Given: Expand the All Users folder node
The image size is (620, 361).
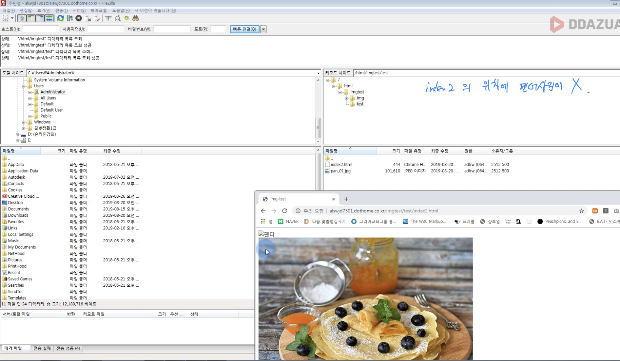Looking at the screenshot, I should (x=30, y=98).
